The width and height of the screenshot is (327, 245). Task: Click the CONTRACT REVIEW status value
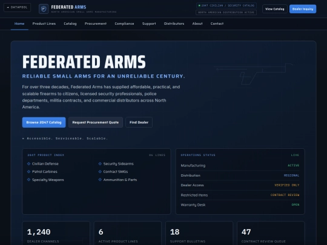point(285,195)
